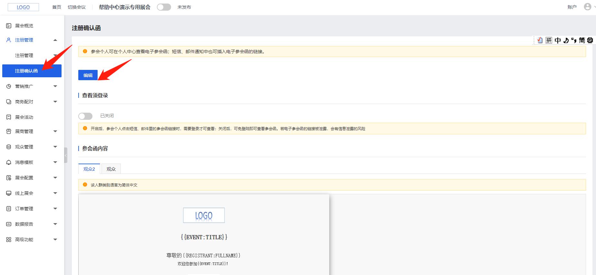This screenshot has height=275, width=596.
Task: Click the 线上展会 monitor icon
Action: click(x=9, y=193)
